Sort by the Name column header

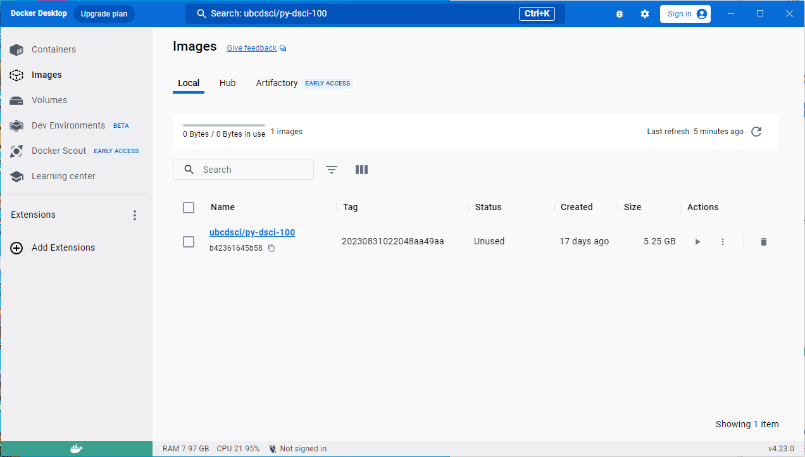pos(223,207)
